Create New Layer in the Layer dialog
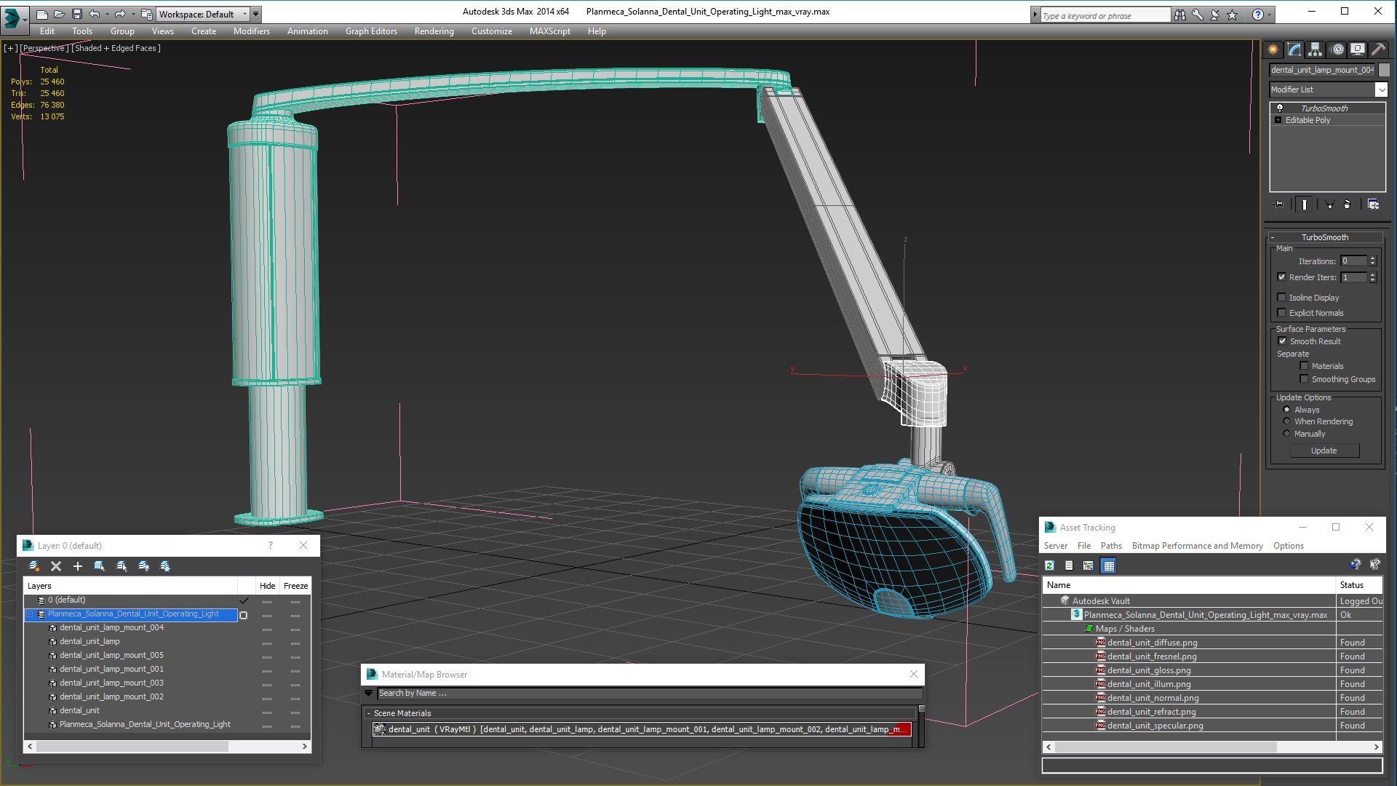 (34, 566)
